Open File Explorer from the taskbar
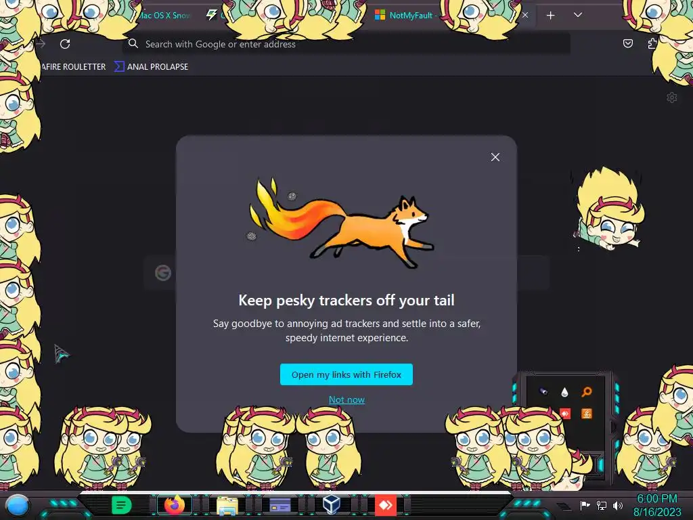This screenshot has height=520, width=693. (227, 505)
